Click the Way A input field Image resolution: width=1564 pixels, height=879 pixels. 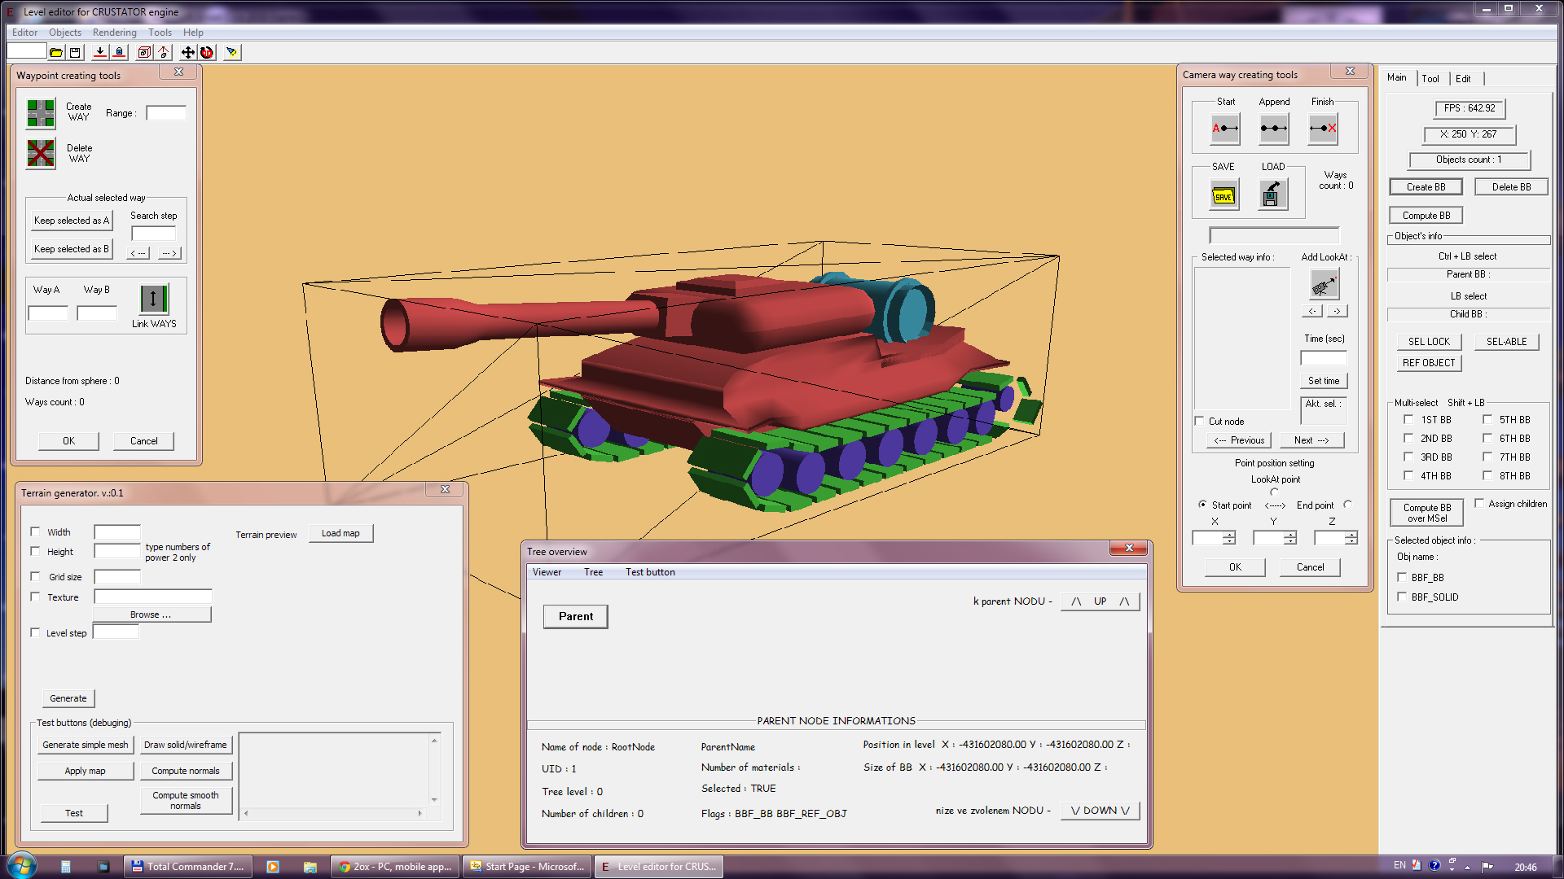pos(48,313)
